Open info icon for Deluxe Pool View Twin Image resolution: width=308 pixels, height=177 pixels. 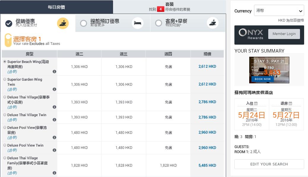[x=54, y=150]
